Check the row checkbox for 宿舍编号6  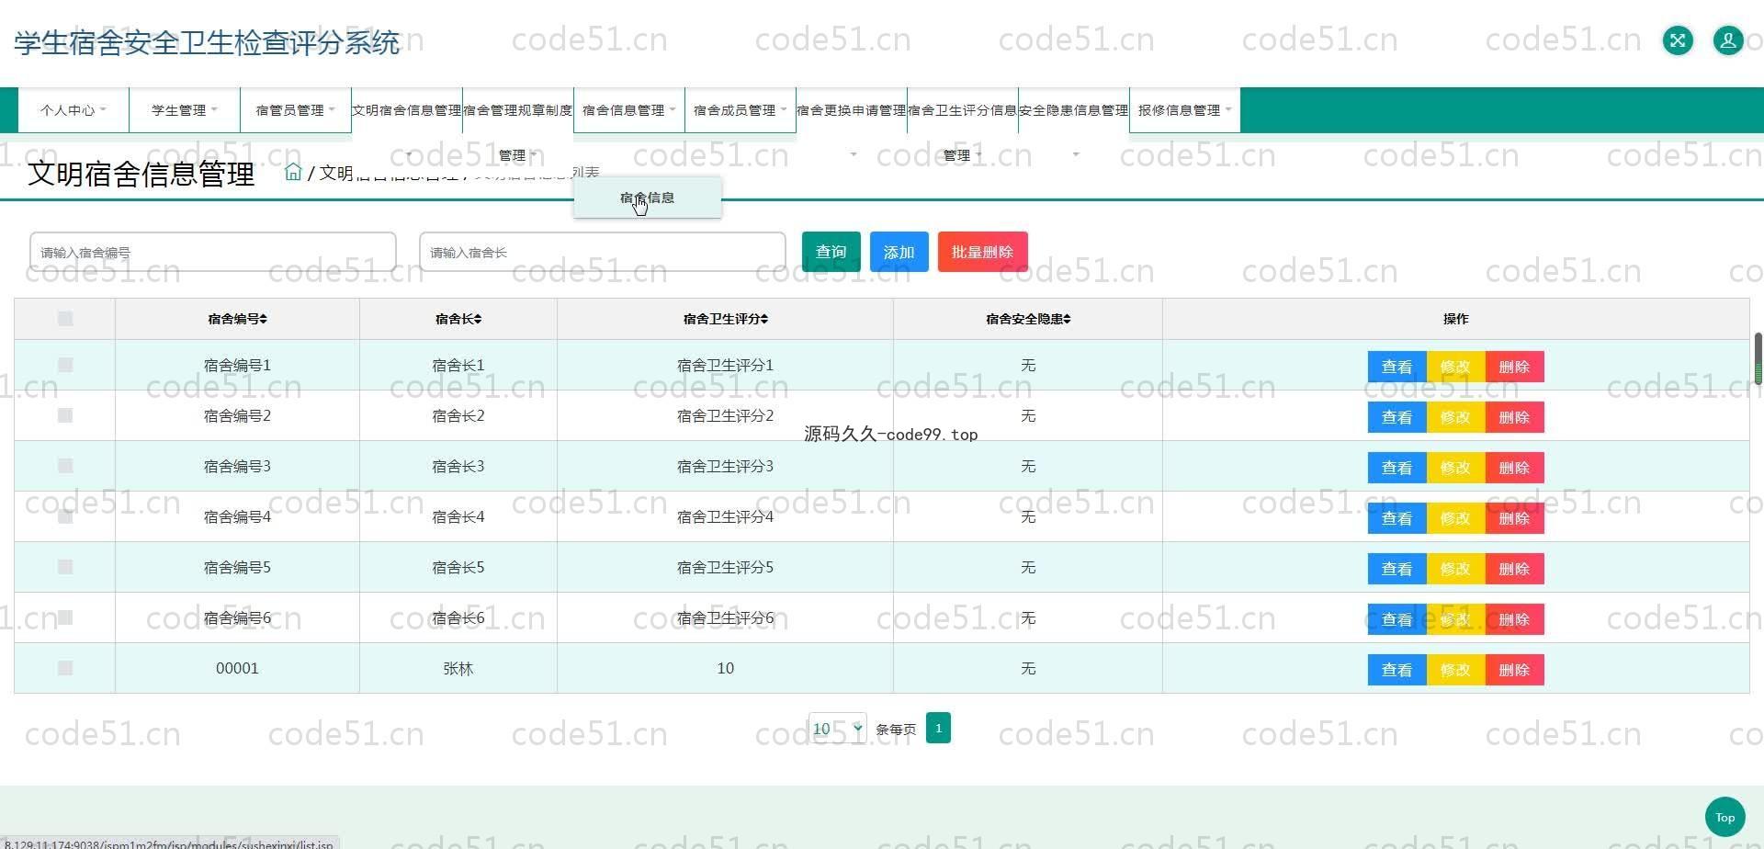pyautogui.click(x=65, y=617)
